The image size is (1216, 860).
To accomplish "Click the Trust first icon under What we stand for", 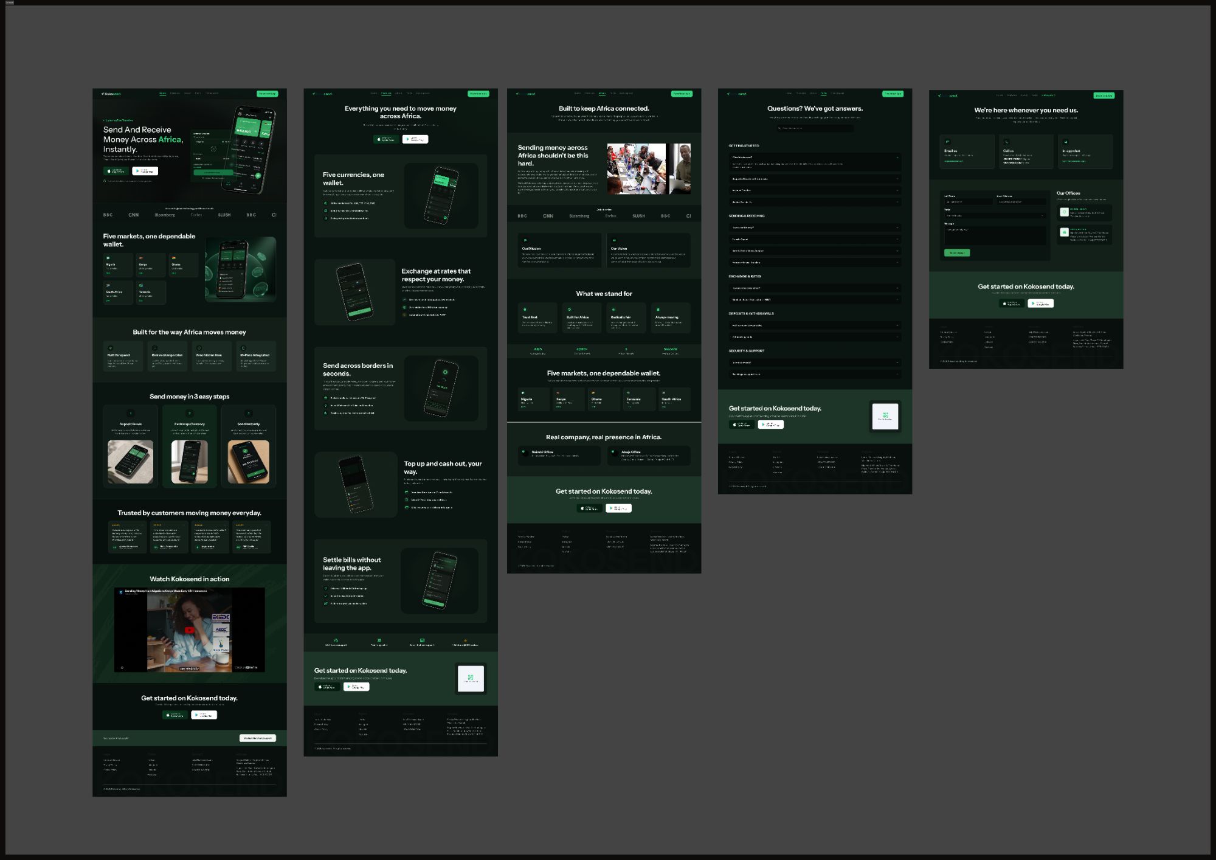I will coord(525,310).
